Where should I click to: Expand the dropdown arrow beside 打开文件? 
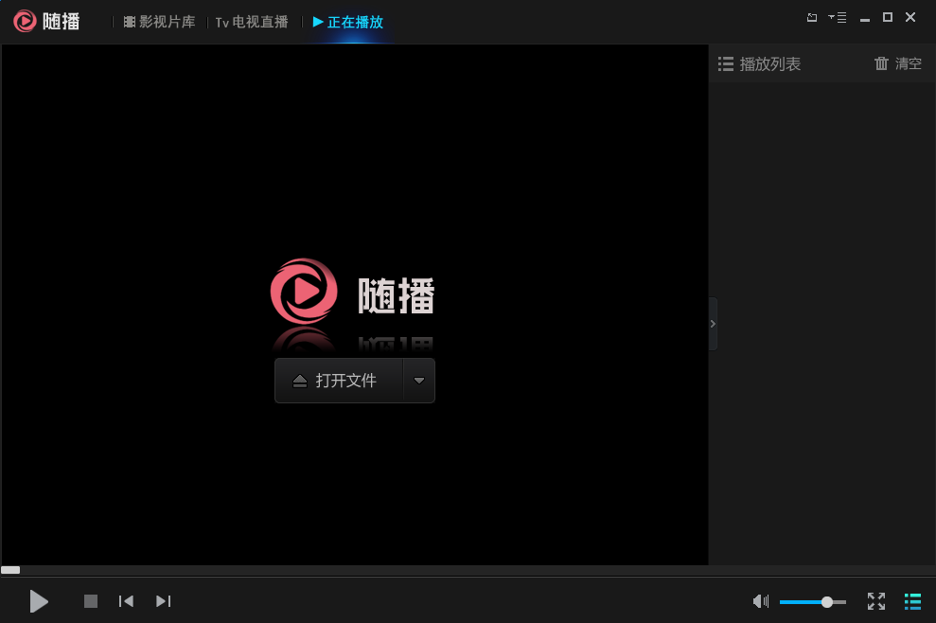point(419,381)
